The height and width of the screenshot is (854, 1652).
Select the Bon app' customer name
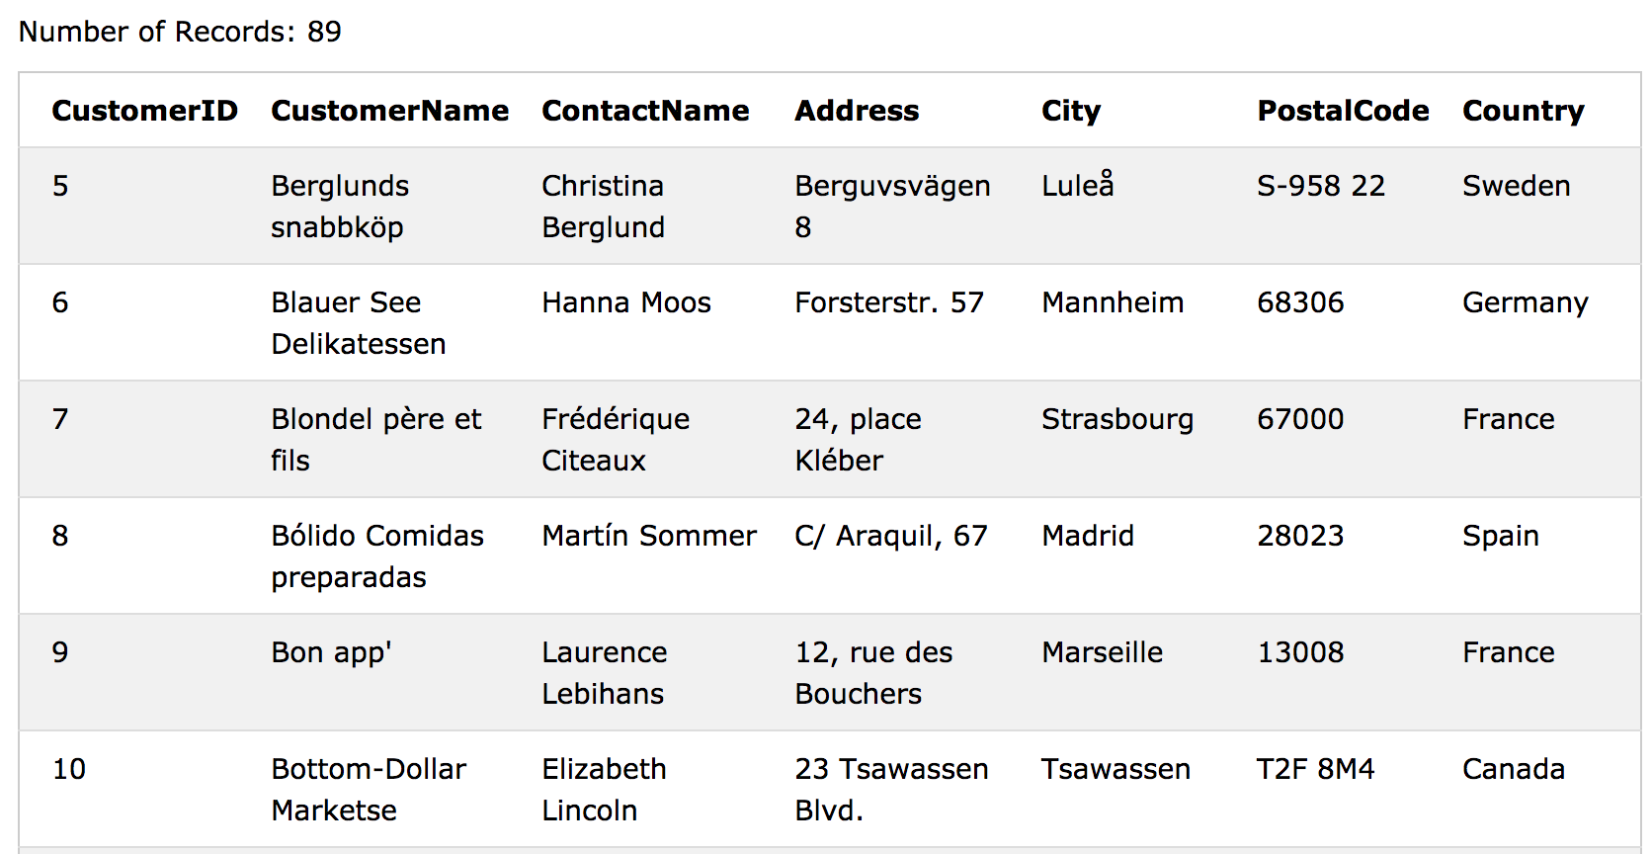[x=331, y=652]
